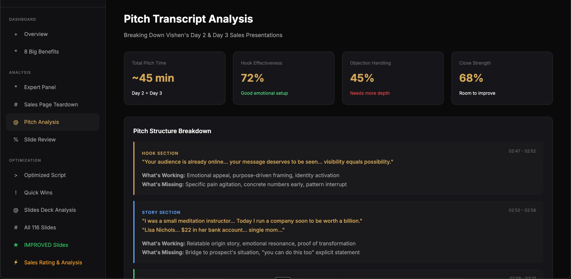Click the "small meditation instructor" quote
This screenshot has width=571, height=279.
click(x=252, y=221)
